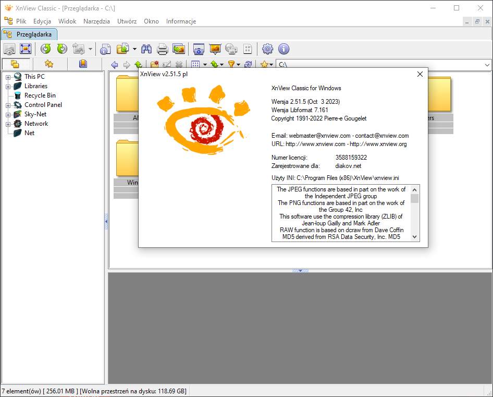
Task: Select Control Panel in folder tree
Action: point(43,105)
